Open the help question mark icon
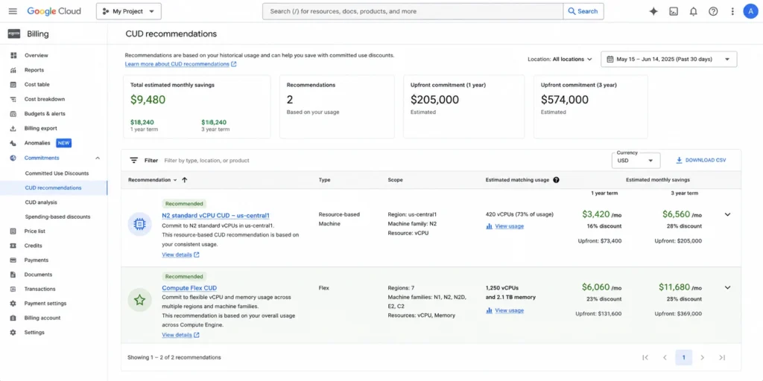This screenshot has height=381, width=763. (713, 11)
